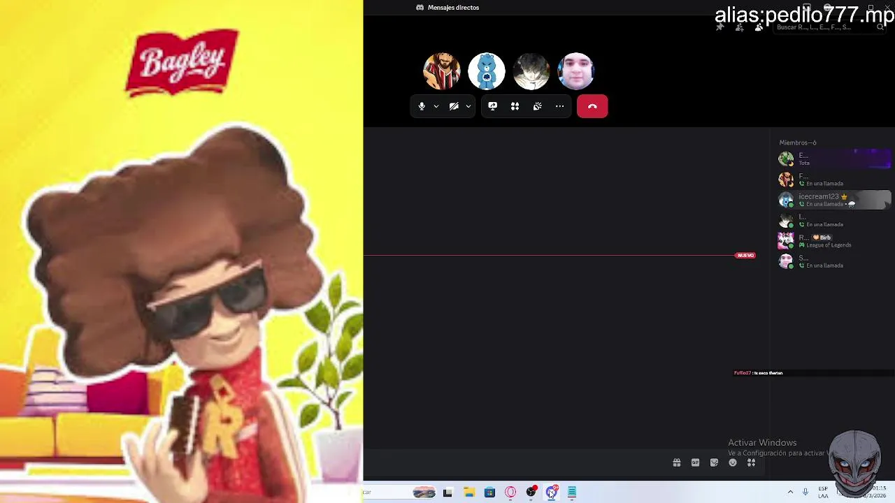This screenshot has width=895, height=503.
Task: Click the Miembros—6 header
Action: click(x=798, y=143)
